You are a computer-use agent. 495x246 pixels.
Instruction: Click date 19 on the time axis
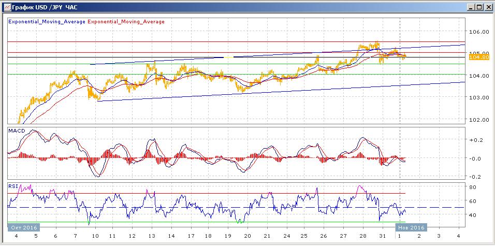pos(227,236)
